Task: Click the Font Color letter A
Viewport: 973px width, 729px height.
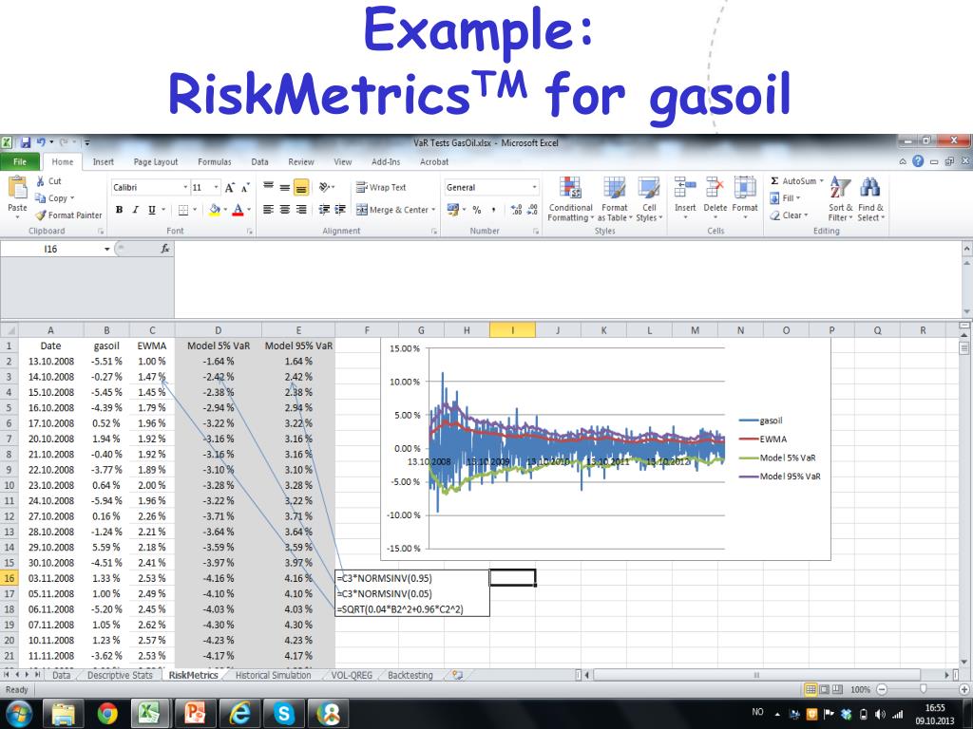Action: click(238, 210)
